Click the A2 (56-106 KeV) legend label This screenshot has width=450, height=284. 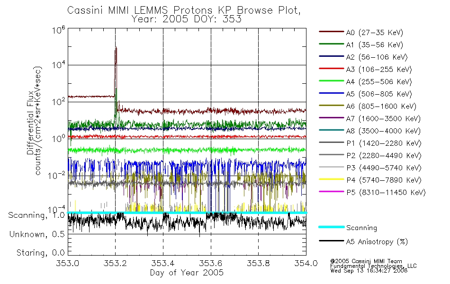point(377,57)
